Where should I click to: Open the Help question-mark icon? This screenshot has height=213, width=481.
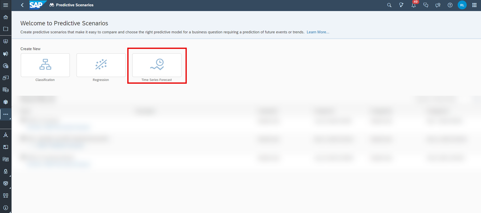[x=450, y=5]
